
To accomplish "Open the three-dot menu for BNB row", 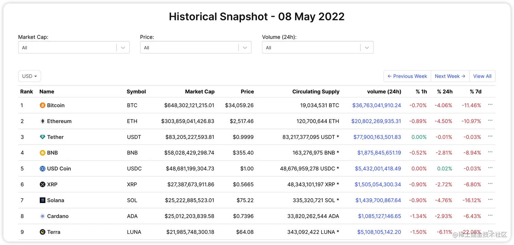I will point(490,152).
